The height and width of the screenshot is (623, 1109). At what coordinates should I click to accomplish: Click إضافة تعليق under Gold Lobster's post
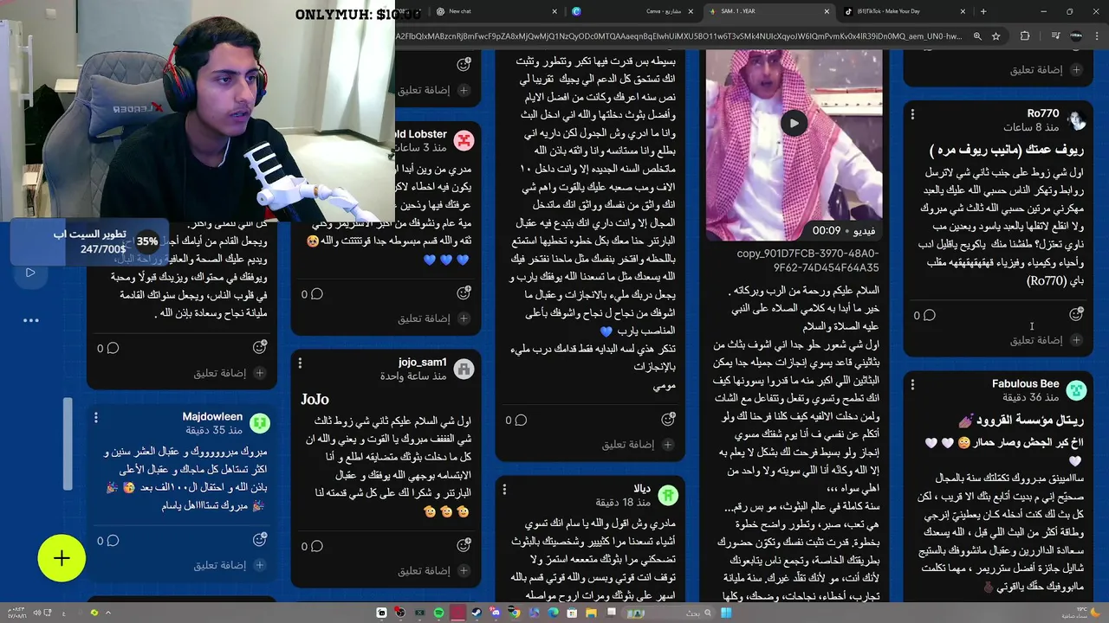tap(424, 318)
